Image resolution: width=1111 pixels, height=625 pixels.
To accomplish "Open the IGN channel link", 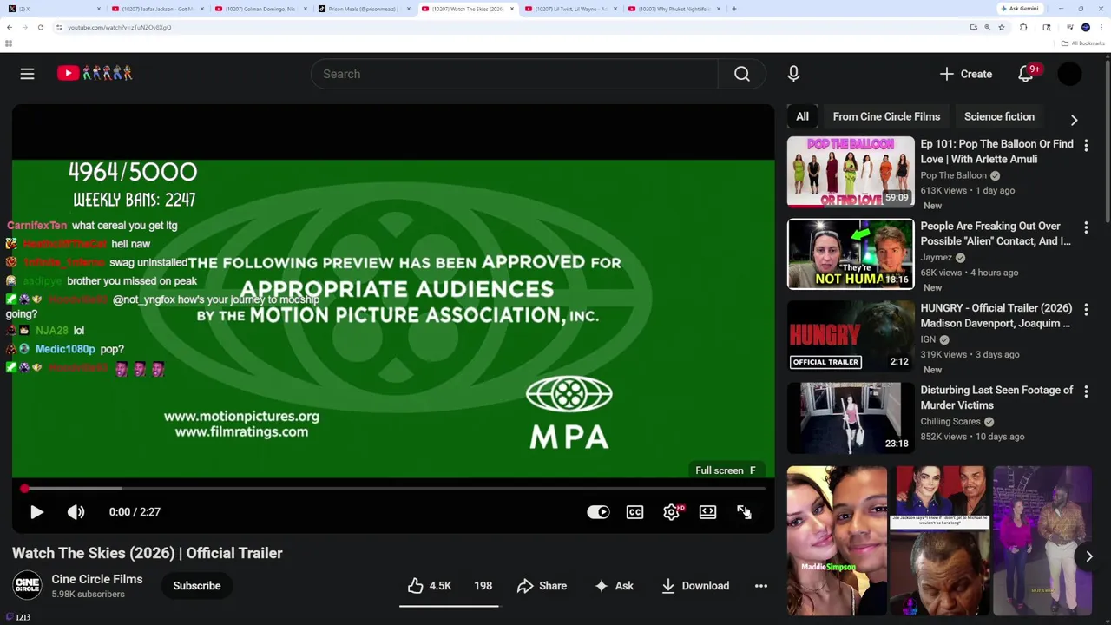I will [928, 339].
